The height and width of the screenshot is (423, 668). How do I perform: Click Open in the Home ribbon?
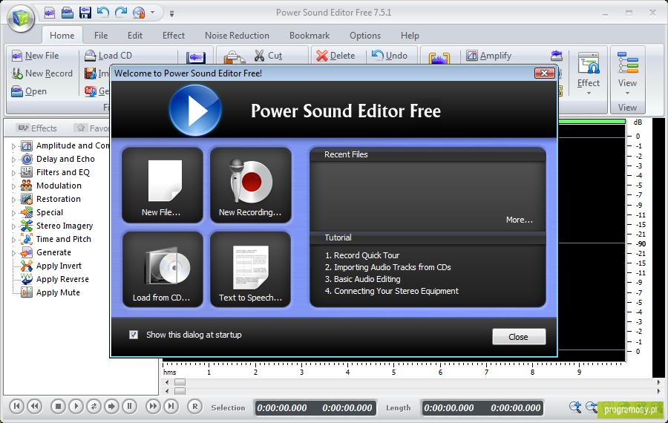click(x=29, y=91)
